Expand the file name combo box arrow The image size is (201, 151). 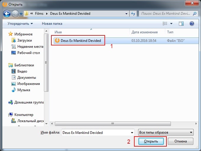(131, 132)
